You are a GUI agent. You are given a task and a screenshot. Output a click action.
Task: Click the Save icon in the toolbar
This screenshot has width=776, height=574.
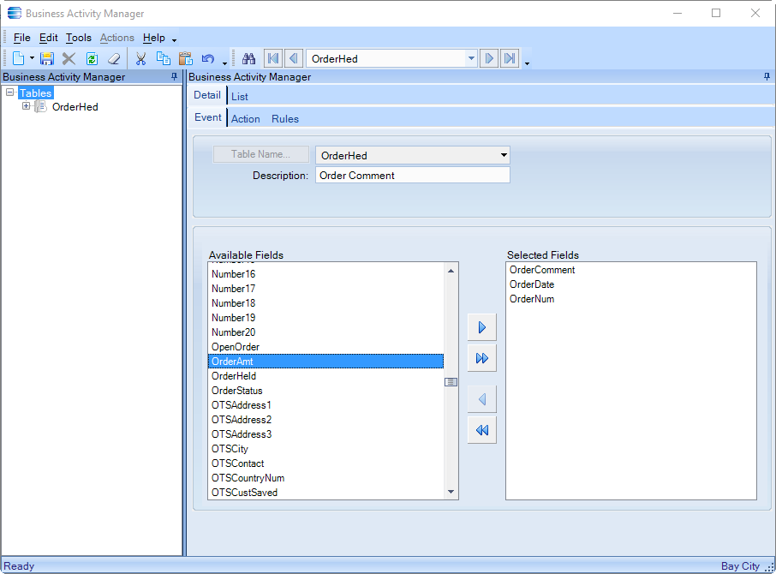[47, 59]
